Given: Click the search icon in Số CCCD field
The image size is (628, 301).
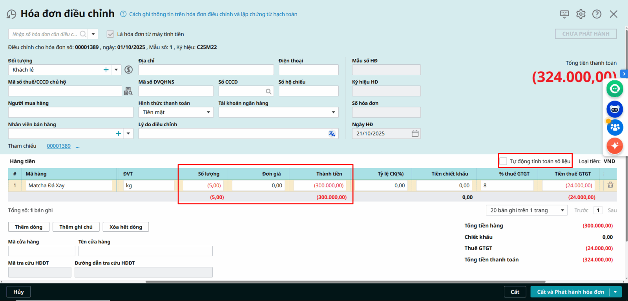Looking at the screenshot, I should (x=268, y=91).
